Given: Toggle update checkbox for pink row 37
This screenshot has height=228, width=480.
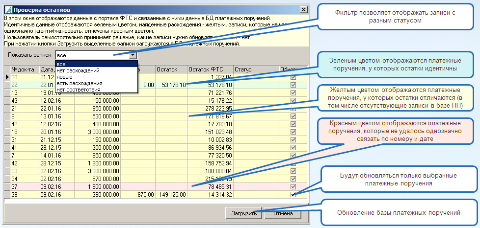Looking at the screenshot, I should [293, 186].
